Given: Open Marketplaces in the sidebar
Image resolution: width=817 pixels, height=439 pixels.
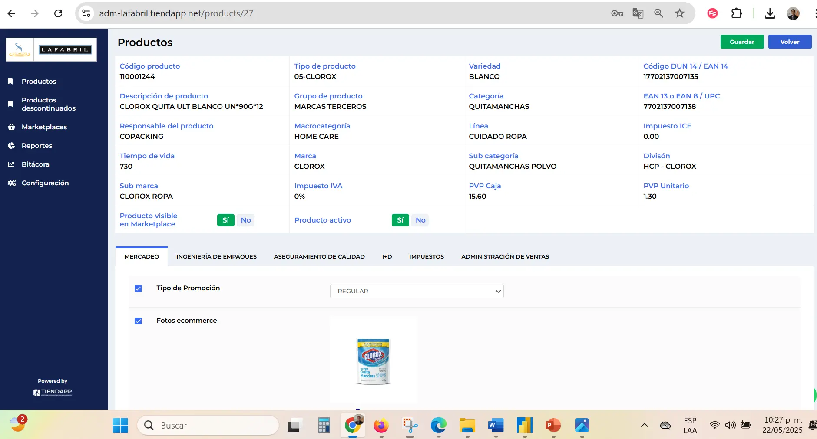Looking at the screenshot, I should click(44, 127).
